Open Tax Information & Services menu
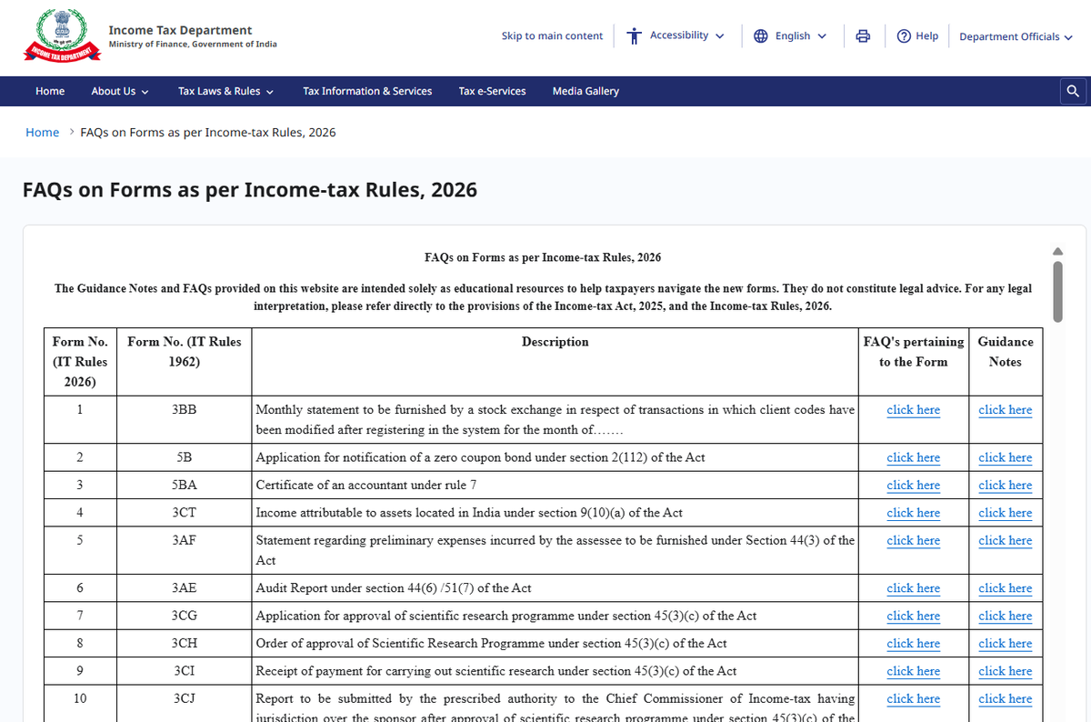Screen dimensions: 1091x722 pos(367,91)
